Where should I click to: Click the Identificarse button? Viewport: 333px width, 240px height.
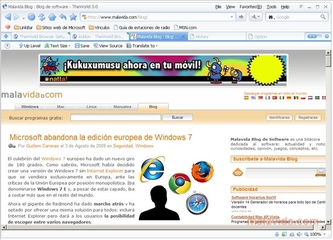(279, 117)
